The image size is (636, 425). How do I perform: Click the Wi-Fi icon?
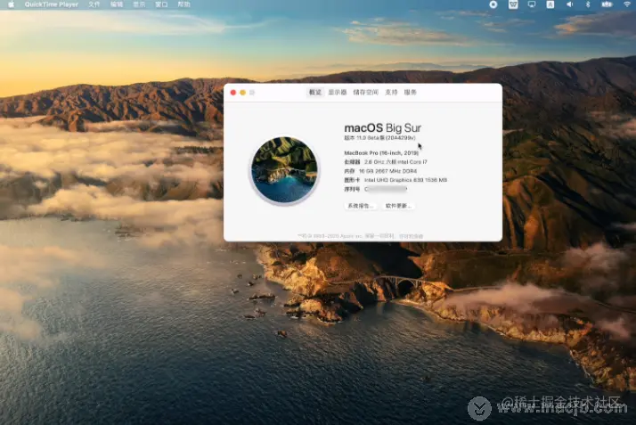point(627,4)
